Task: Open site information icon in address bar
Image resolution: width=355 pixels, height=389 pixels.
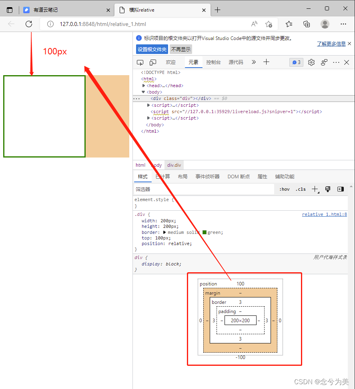Action: tap(50, 24)
